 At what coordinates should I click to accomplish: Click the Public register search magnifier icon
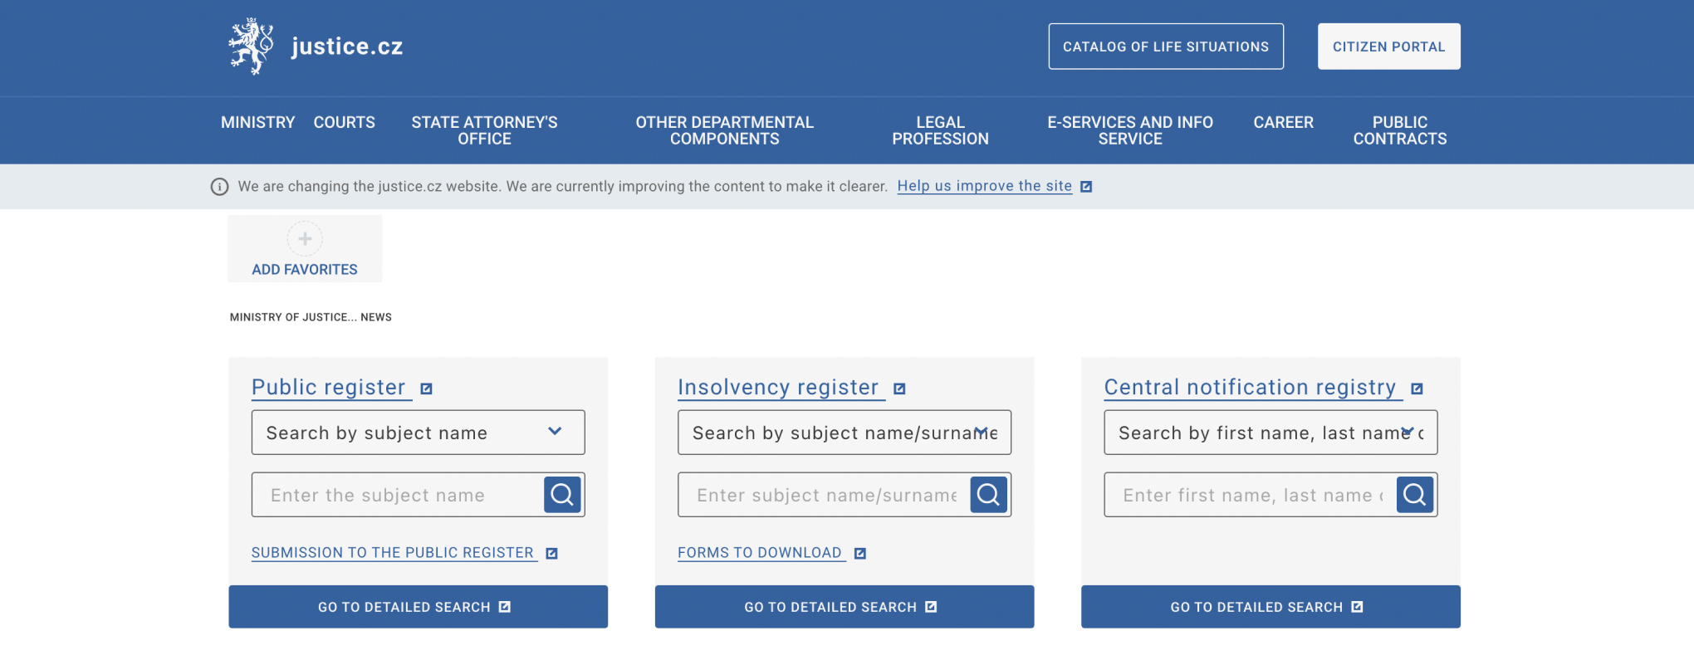tap(562, 495)
